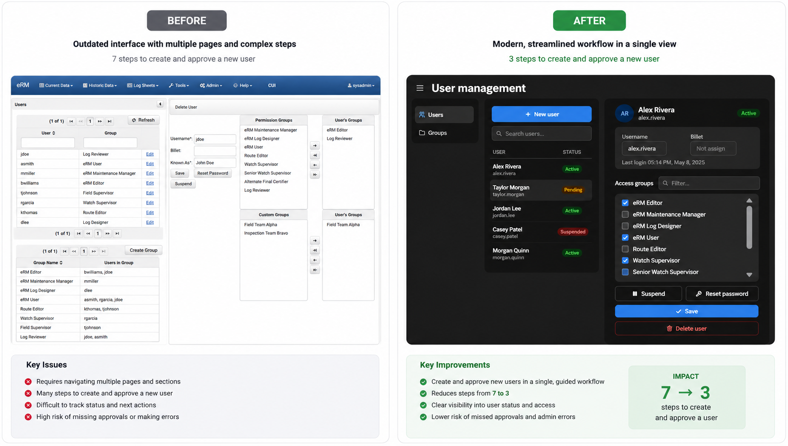Check the eRM Log Designer access group
The image size is (788, 446).
click(625, 226)
